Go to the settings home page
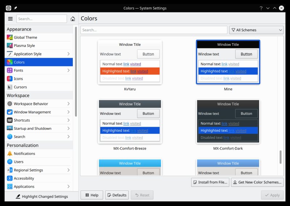The width and height of the screenshot is (290, 206). (73, 19)
